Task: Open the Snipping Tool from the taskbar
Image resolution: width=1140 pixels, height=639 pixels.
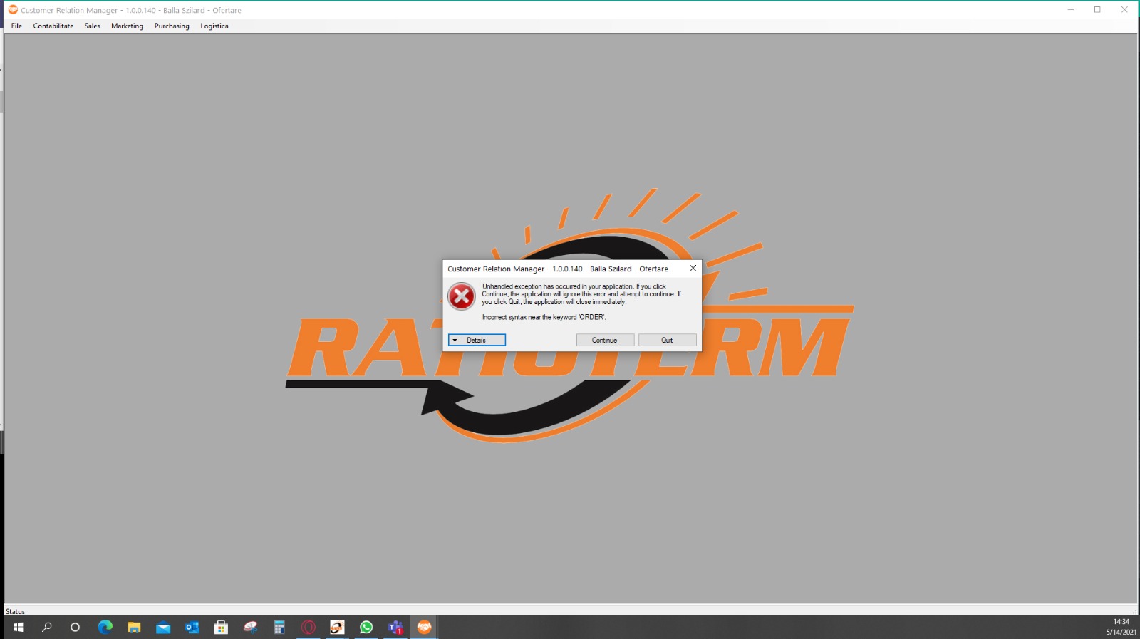Action: (x=250, y=628)
